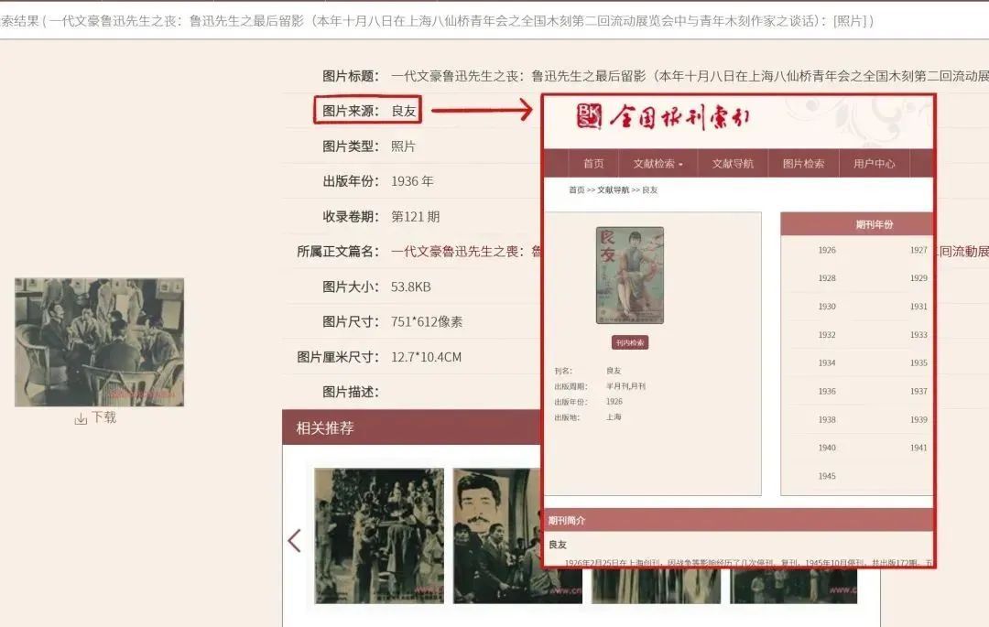Click 文献导航 in the breadcrumb trail
This screenshot has width=989, height=627.
613,190
